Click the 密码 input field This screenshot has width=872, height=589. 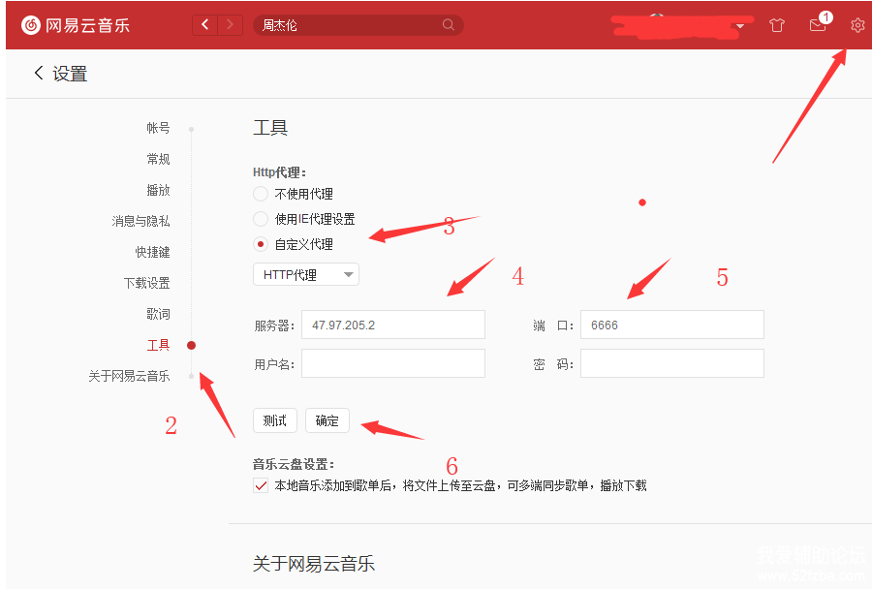[x=672, y=363]
